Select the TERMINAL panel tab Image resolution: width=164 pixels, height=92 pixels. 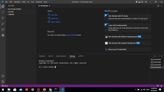pyautogui.click(x=72, y=56)
